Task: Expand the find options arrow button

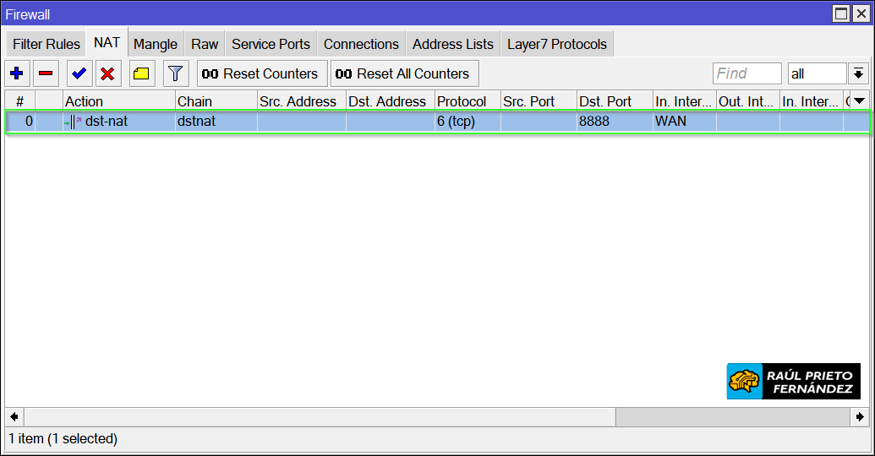Action: click(x=859, y=73)
